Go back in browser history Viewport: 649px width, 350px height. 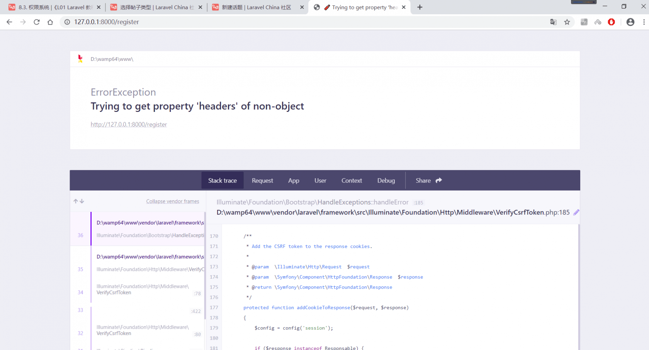(9, 22)
